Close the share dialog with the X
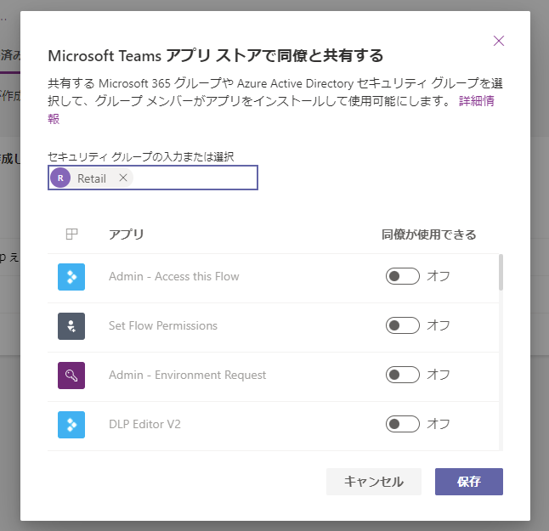Image resolution: width=549 pixels, height=531 pixels. [x=499, y=41]
